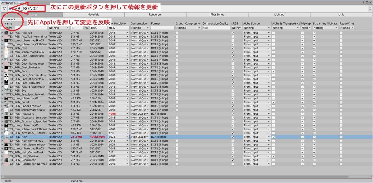
Task: Expand the TEX_RGN_Face_RimColor row
Action: point(2,83)
